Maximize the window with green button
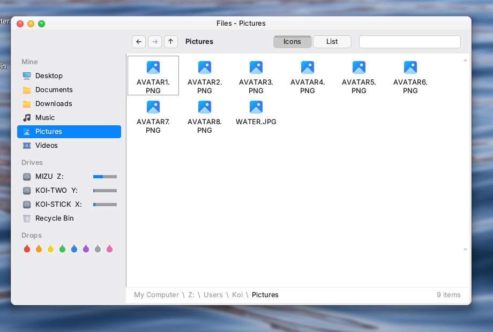The width and height of the screenshot is (493, 332). 41,24
